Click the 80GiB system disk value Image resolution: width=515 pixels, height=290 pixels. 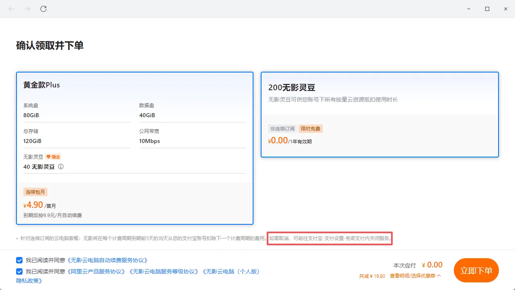click(31, 115)
